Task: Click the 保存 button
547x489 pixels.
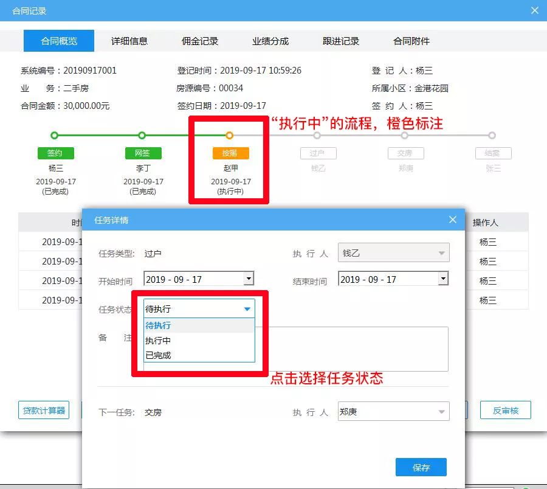Action: click(x=421, y=467)
